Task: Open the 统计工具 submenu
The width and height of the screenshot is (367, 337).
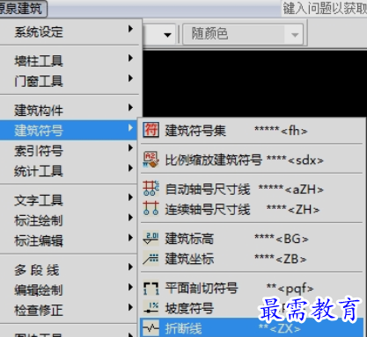Action: (x=70, y=171)
